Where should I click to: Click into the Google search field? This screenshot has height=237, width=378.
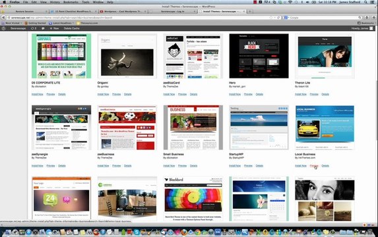[323, 18]
